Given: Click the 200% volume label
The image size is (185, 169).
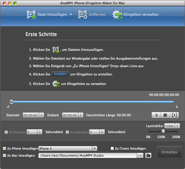Looking at the screenshot, I should (176, 137).
